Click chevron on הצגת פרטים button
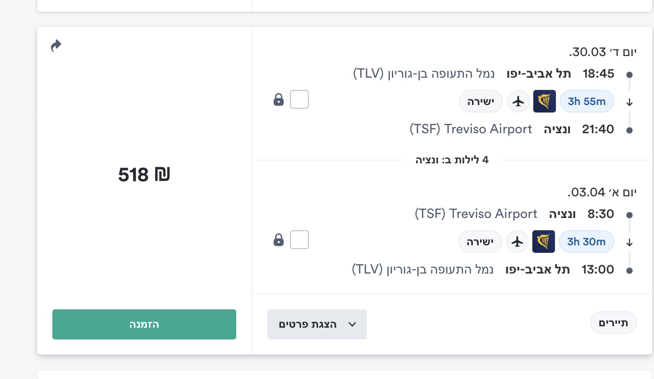Viewport: 654px width, 379px height. pos(352,324)
